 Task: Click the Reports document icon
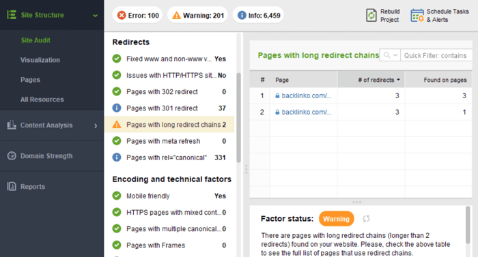pos(12,186)
